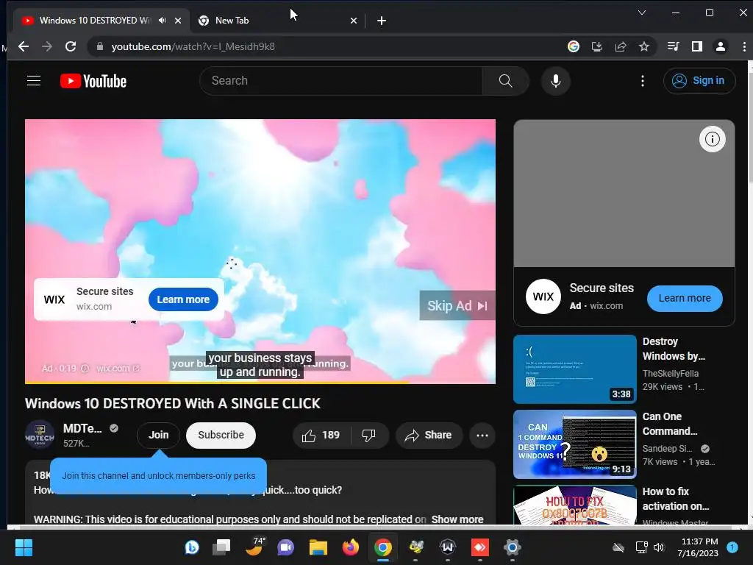Click the address bar URL

(193, 46)
